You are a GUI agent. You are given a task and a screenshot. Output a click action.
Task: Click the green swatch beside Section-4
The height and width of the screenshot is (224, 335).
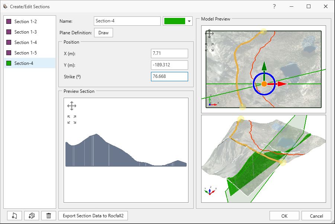(x=9, y=63)
